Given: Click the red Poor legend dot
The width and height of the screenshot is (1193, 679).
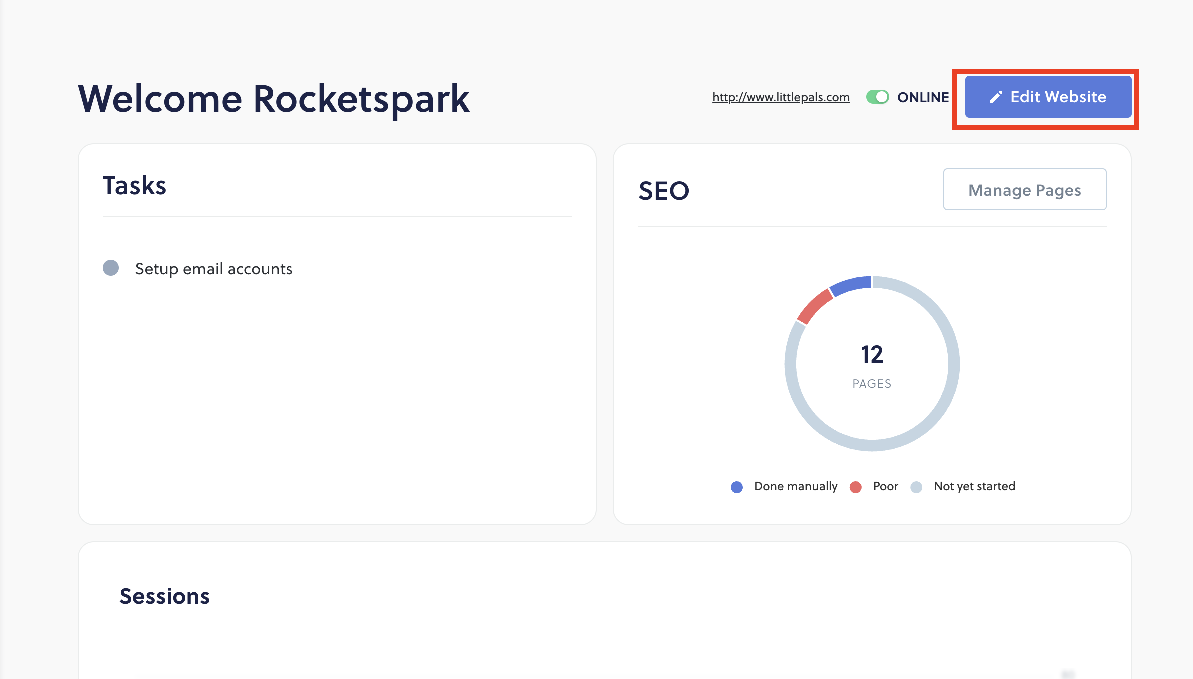Looking at the screenshot, I should tap(856, 487).
